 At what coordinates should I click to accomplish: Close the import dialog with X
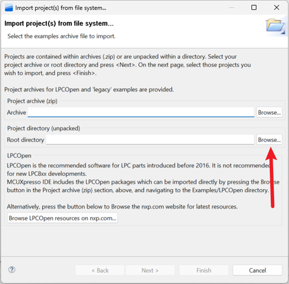277,8
